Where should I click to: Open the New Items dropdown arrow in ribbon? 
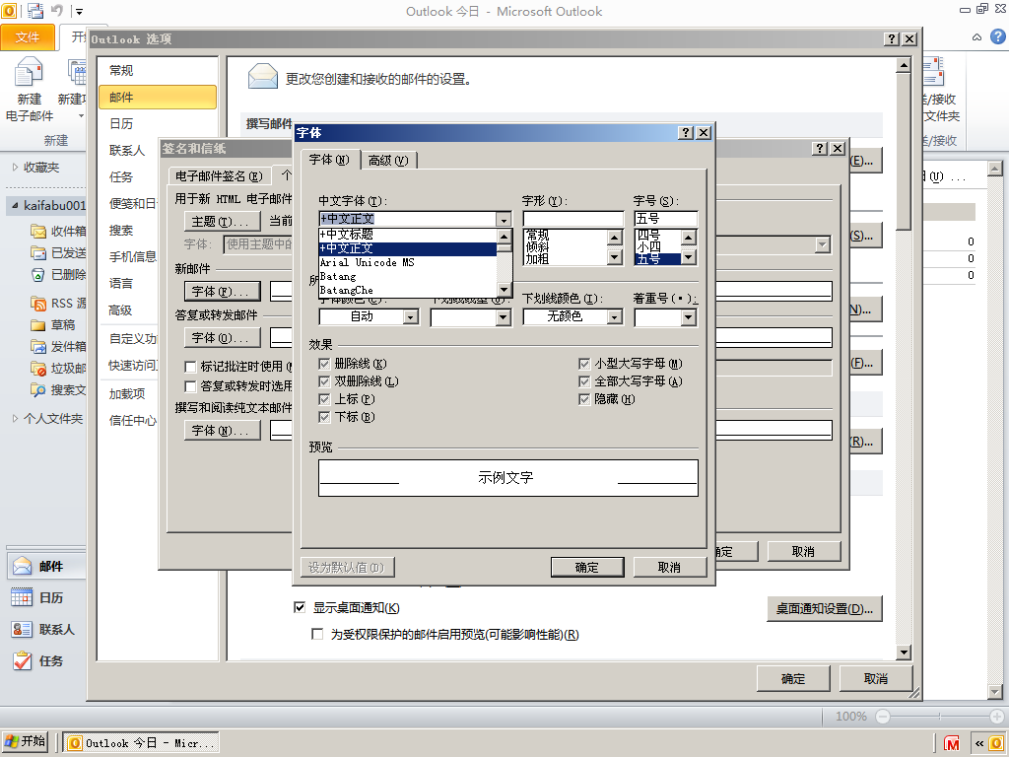pos(81,116)
